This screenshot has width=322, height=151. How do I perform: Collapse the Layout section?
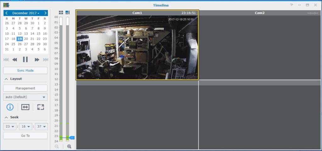tap(7, 79)
